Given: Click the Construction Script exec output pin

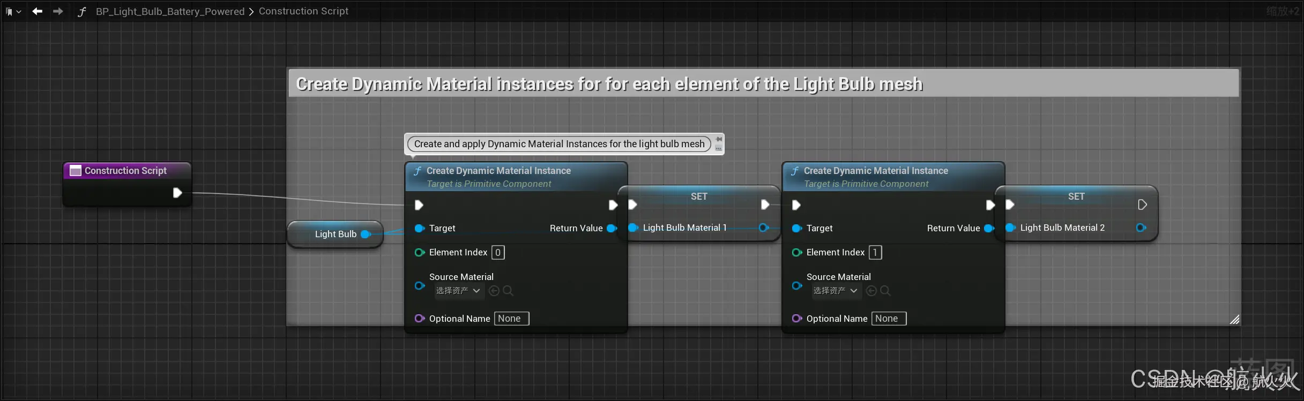Looking at the screenshot, I should (x=177, y=193).
